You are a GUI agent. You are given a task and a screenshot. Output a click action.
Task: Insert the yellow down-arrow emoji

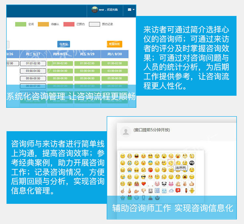coord(192,191)
